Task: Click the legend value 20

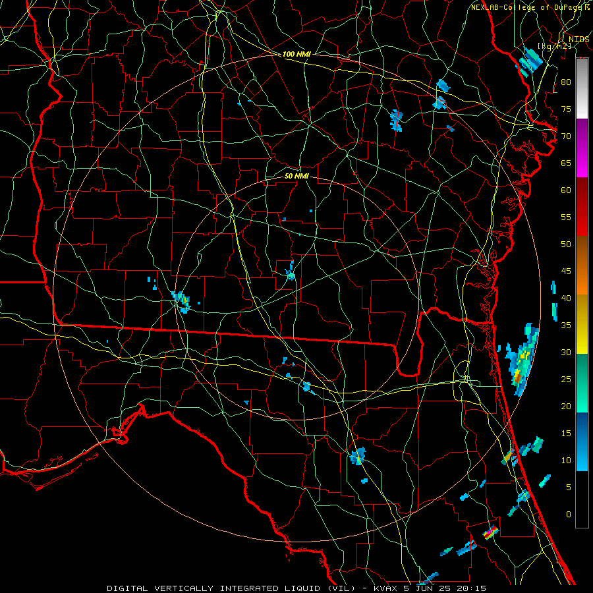Action: pyautogui.click(x=566, y=406)
